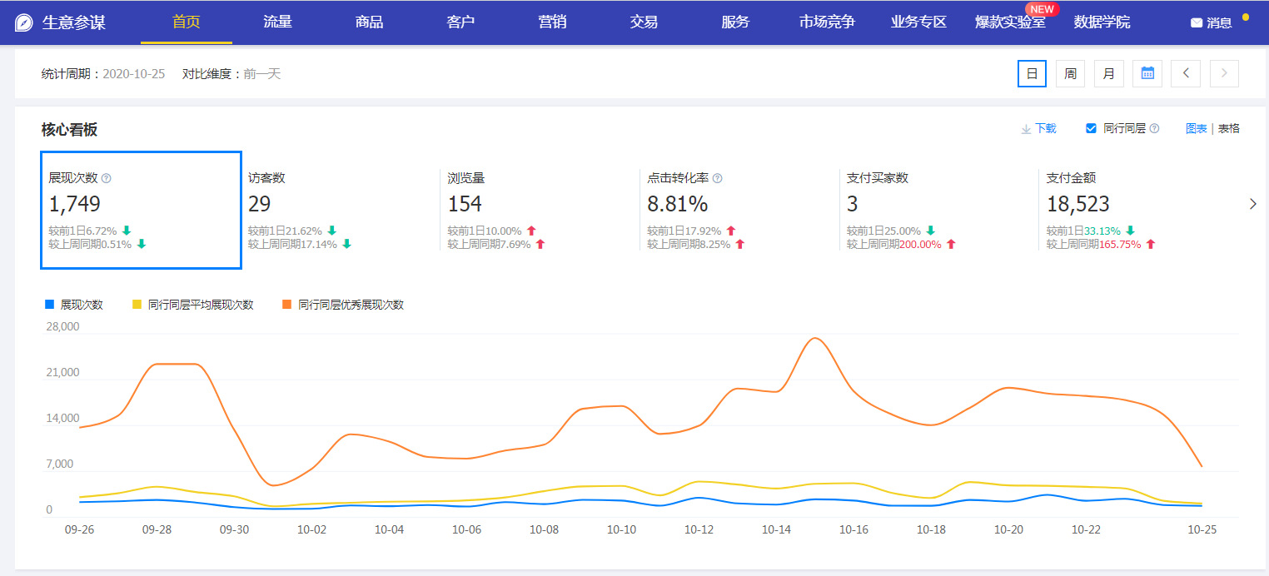
Task: Switch to 表格 table view
Action: (1228, 128)
